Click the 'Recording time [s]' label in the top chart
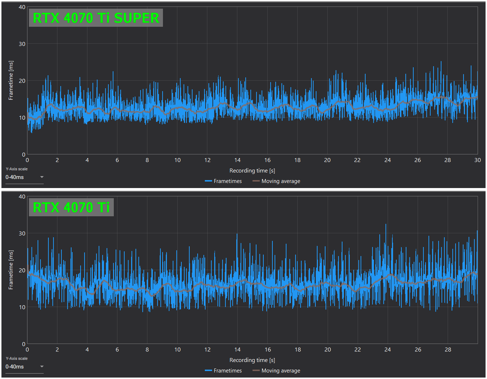The height and width of the screenshot is (379, 487). [252, 171]
